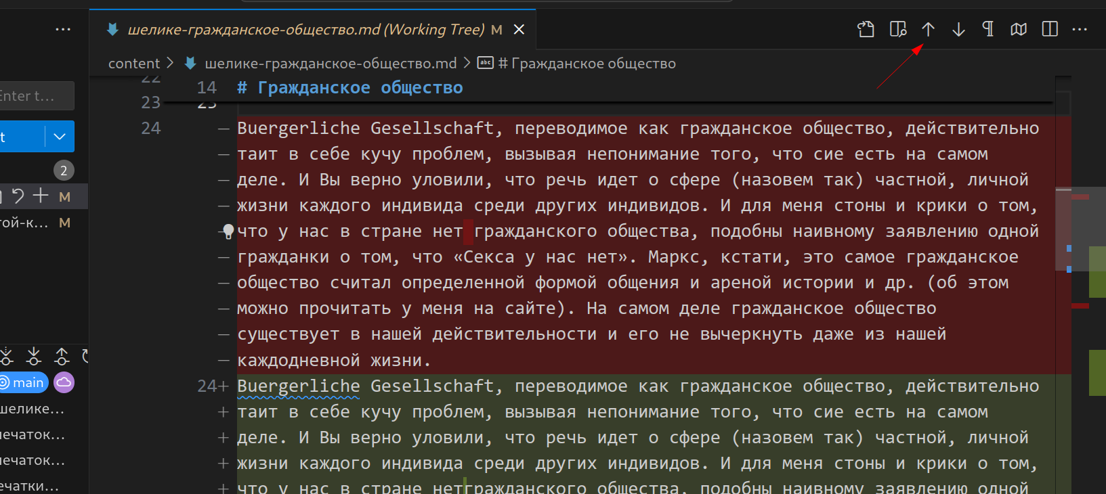
Task: Go to next change with down arrow
Action: tap(958, 29)
